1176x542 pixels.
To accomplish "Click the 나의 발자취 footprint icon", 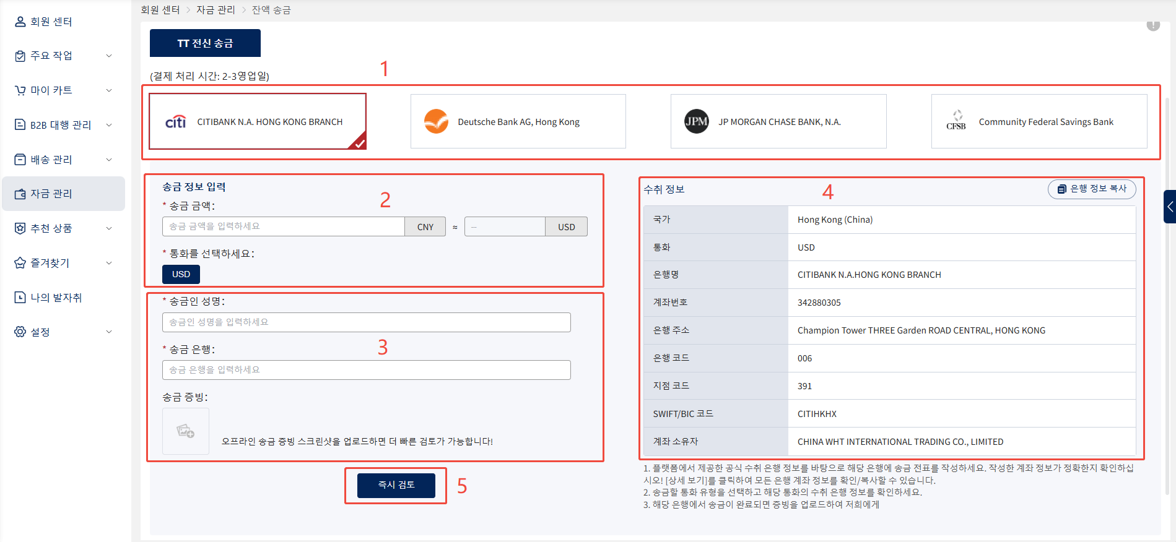I will click(20, 298).
